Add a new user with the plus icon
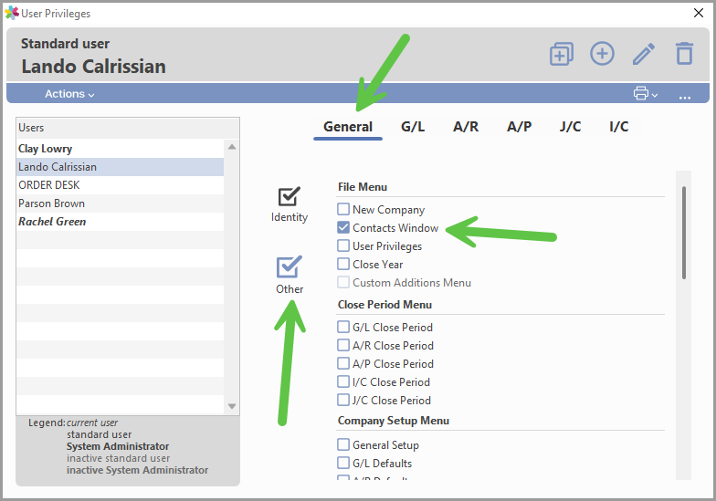Screen dimensions: 716x501 [602, 53]
